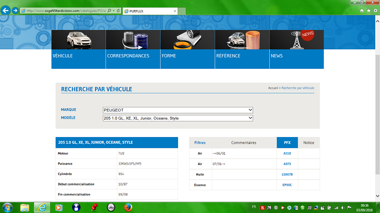The image size is (380, 213).
Task: Select the TU9 Moteur value
Action: point(121,153)
